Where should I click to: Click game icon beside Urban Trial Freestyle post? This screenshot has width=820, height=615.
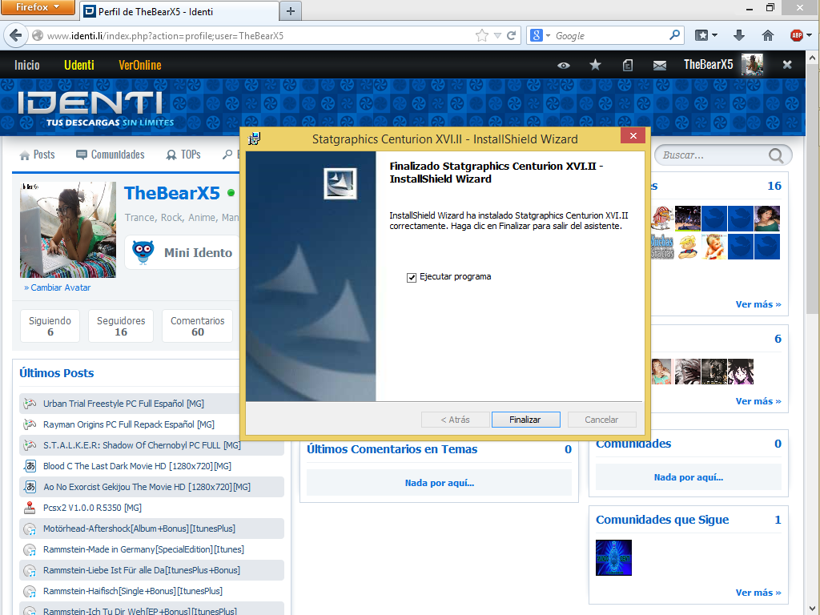pos(30,404)
